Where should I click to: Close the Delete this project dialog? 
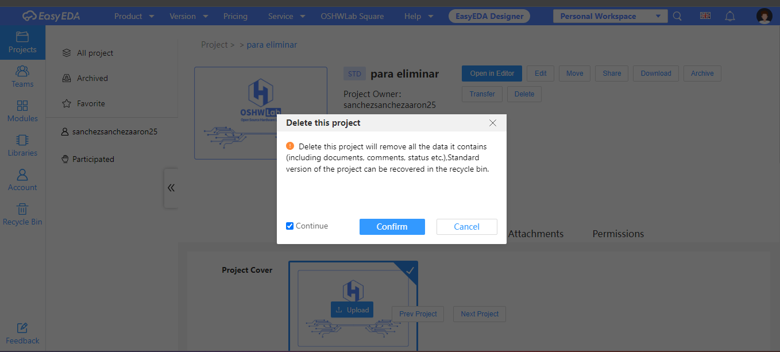(493, 123)
